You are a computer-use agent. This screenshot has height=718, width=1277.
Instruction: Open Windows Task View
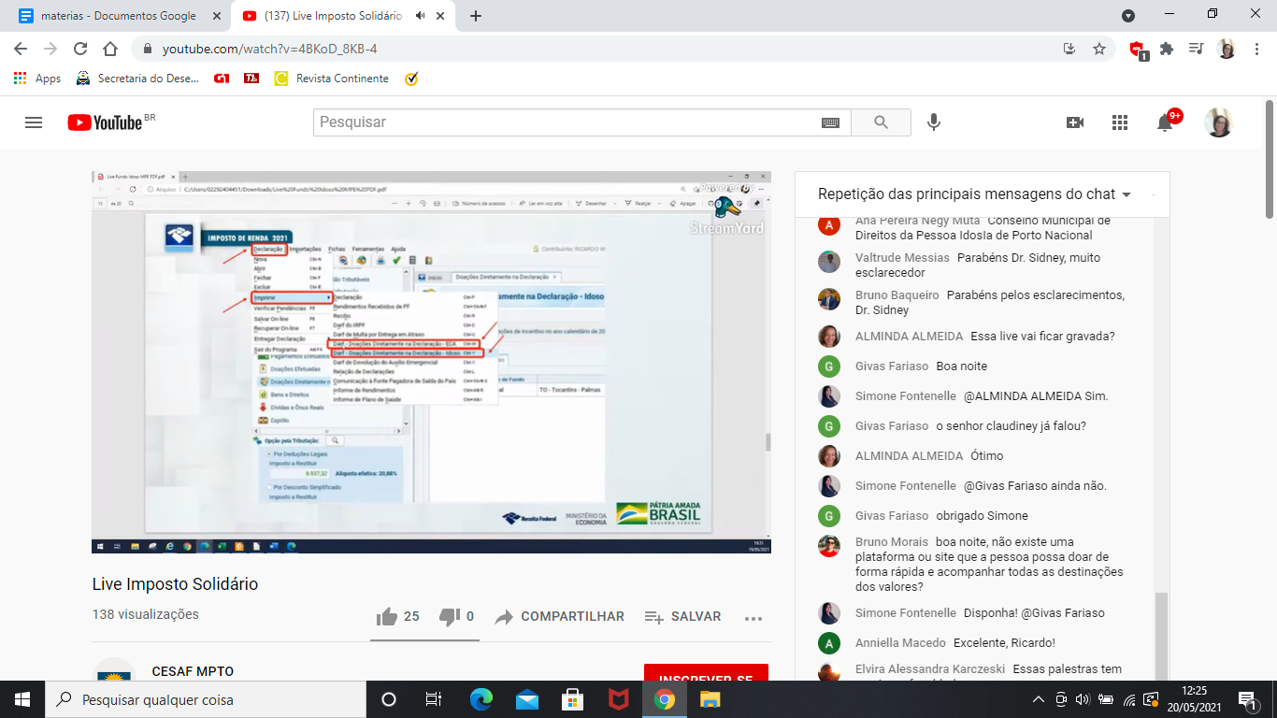point(434,699)
